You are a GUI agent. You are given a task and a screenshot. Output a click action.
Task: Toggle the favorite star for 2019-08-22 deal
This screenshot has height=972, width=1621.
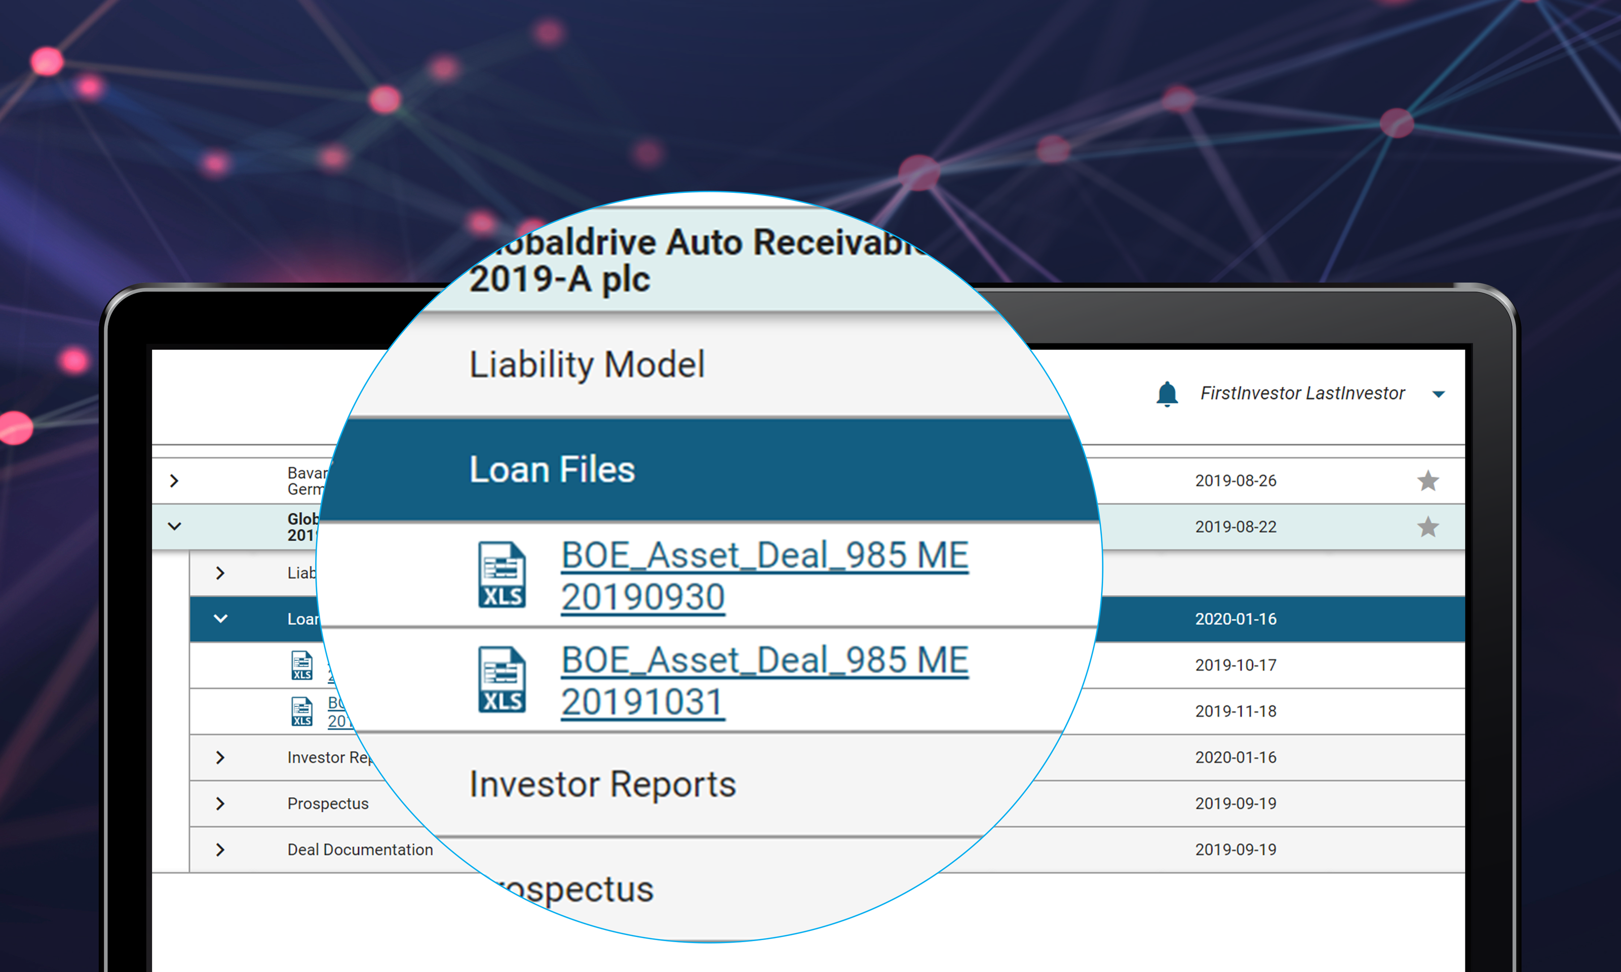(x=1427, y=526)
